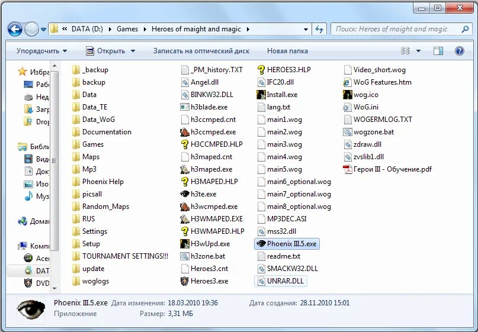
Task: Select the Heroes3.exe shield icon
Action: (x=184, y=281)
